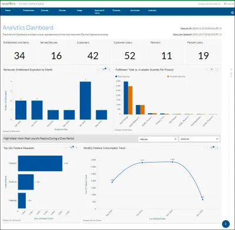Open filter icon on Renewals chart
The width and height of the screenshot is (235, 230).
tap(104, 69)
